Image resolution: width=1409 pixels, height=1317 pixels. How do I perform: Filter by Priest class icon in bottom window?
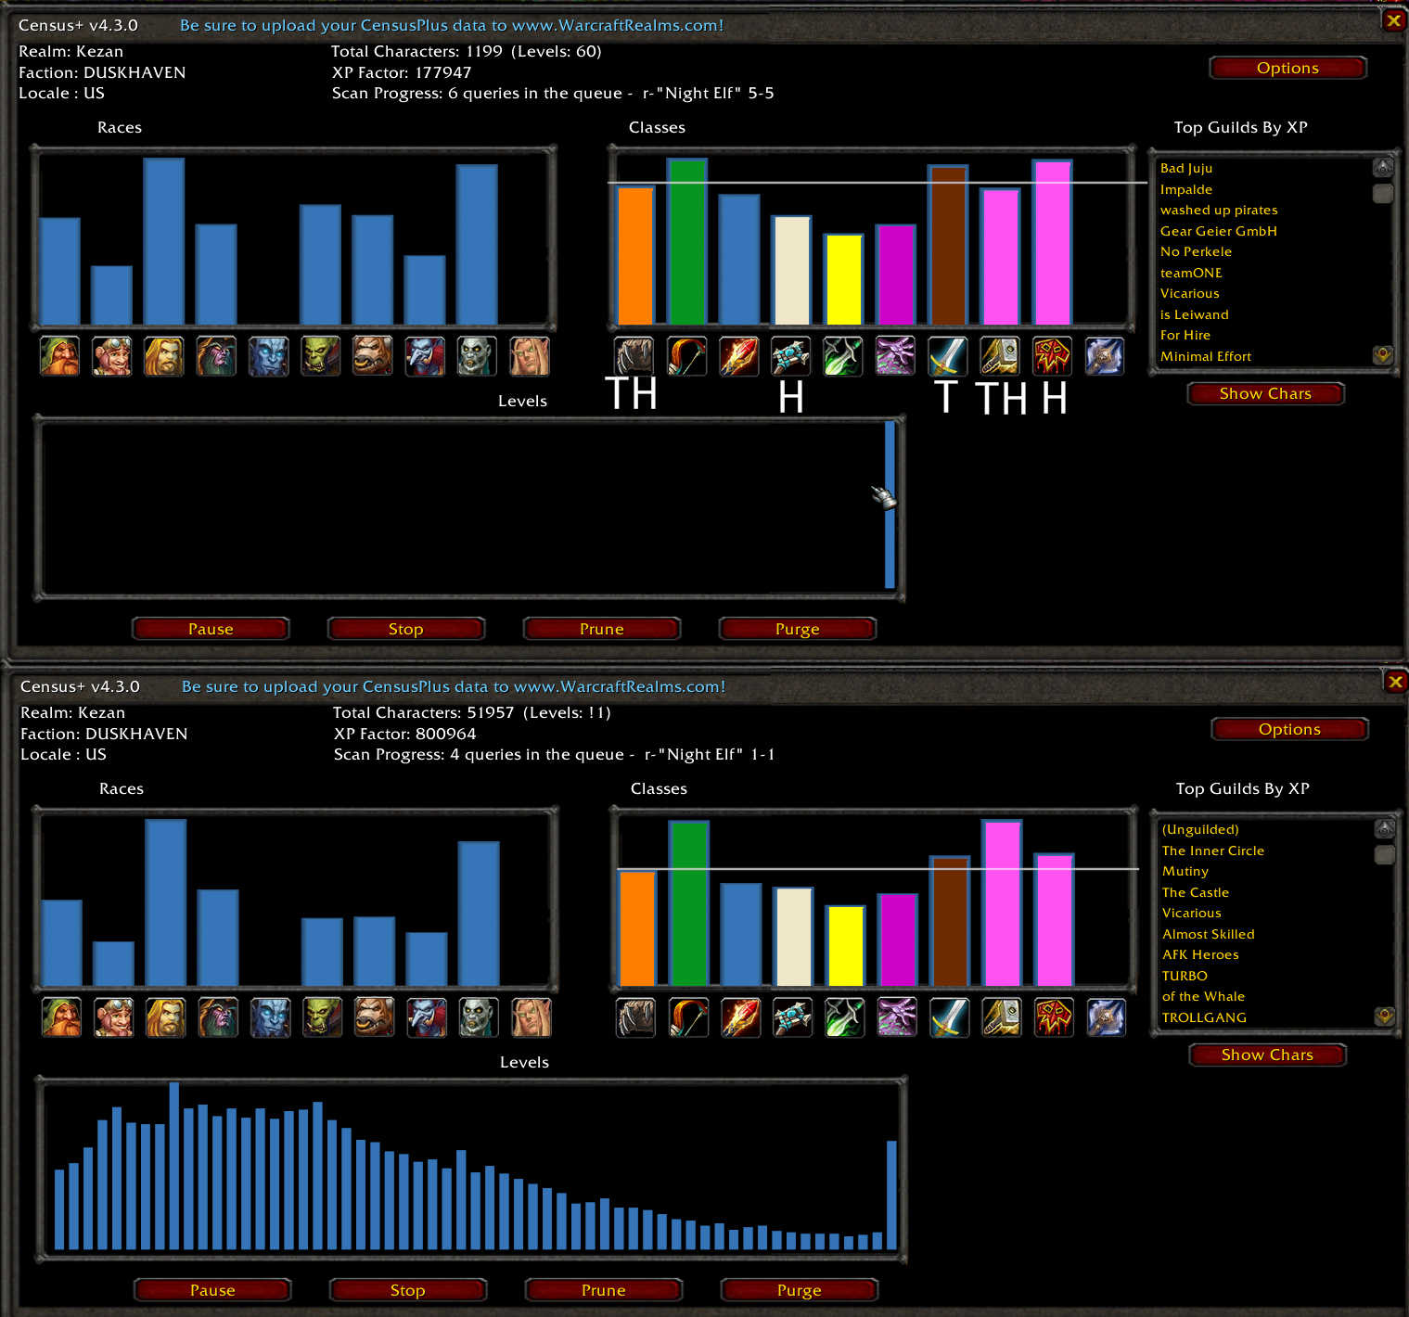[792, 1017]
